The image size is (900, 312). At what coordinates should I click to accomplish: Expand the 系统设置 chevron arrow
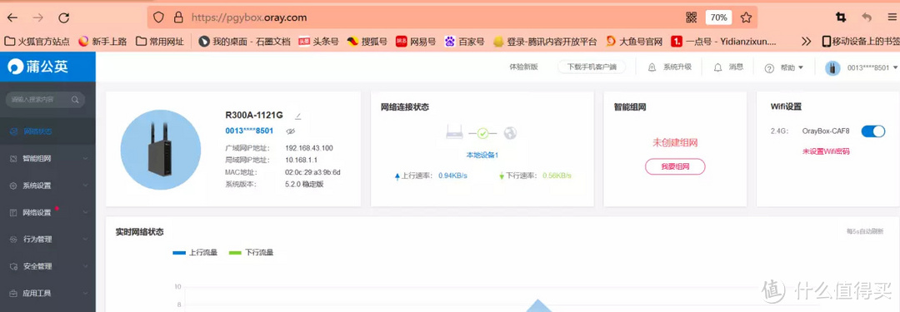(85, 186)
